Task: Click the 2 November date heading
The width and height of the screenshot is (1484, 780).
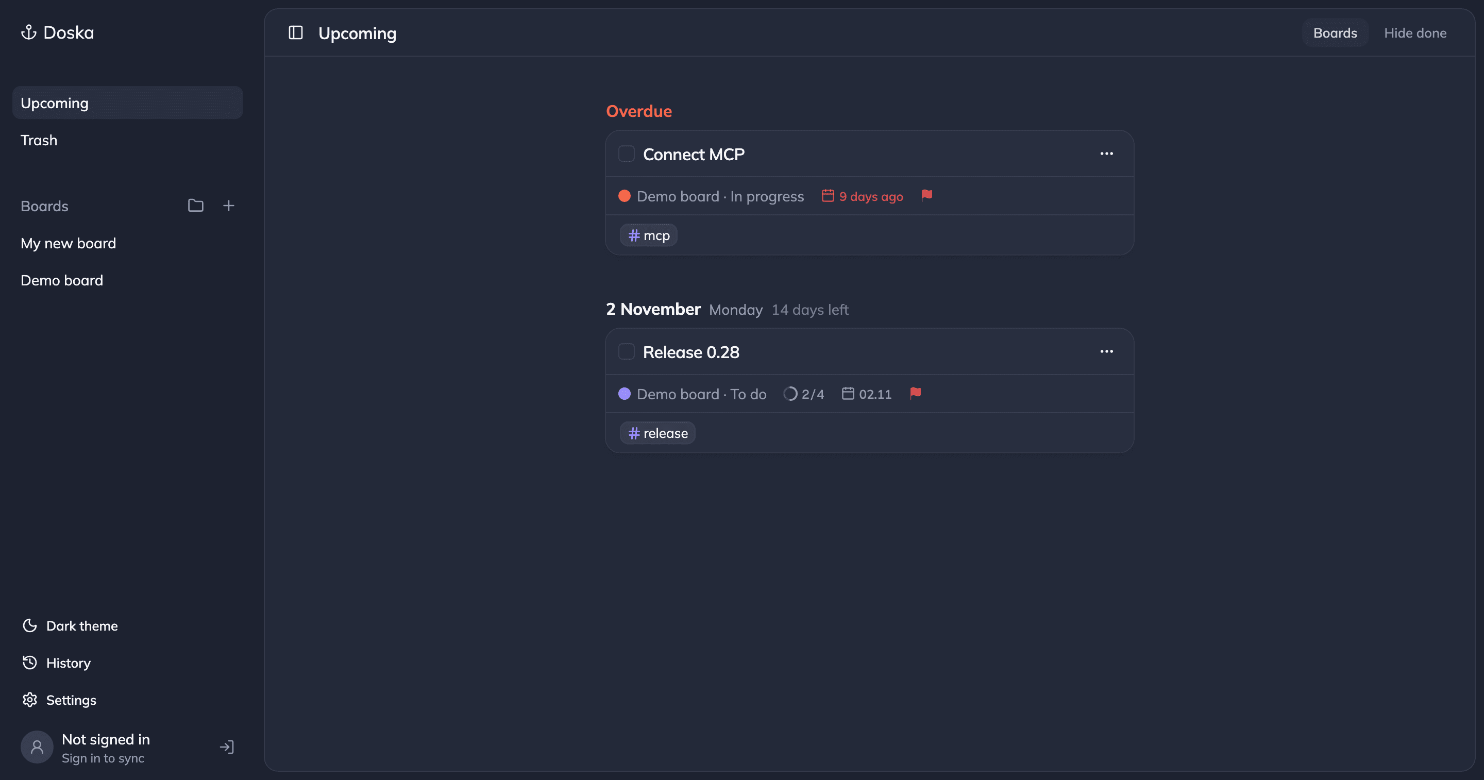Action: coord(653,309)
